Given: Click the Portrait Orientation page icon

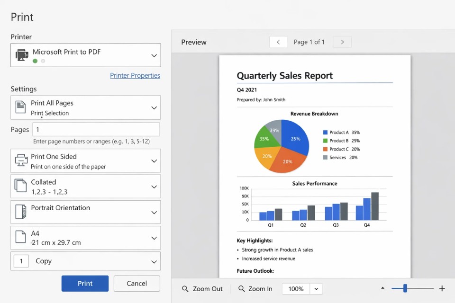Looking at the screenshot, I should point(19,212).
